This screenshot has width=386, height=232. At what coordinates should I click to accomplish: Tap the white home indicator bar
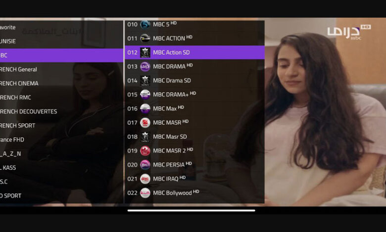192,210
